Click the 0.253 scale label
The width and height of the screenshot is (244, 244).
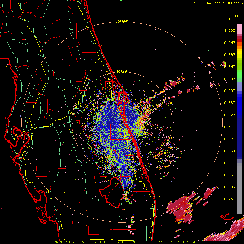click(230, 199)
